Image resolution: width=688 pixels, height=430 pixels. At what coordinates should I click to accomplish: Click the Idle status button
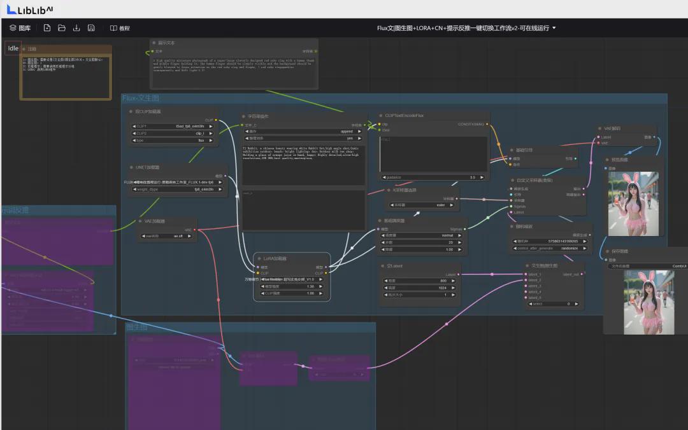13,48
